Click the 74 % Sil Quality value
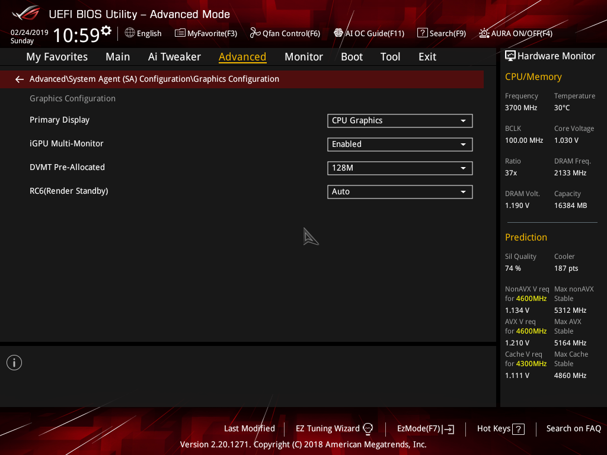 click(x=513, y=268)
